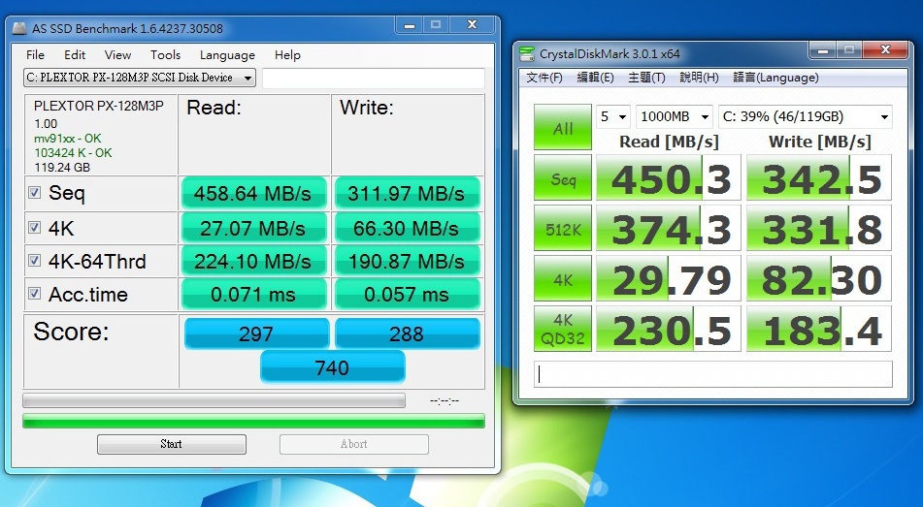Click the read score 297
This screenshot has height=507, width=923.
click(256, 333)
